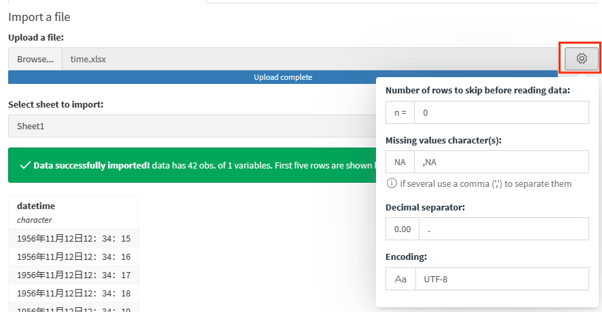Click the decimal separator input box
602x312 pixels.
(x=504, y=229)
